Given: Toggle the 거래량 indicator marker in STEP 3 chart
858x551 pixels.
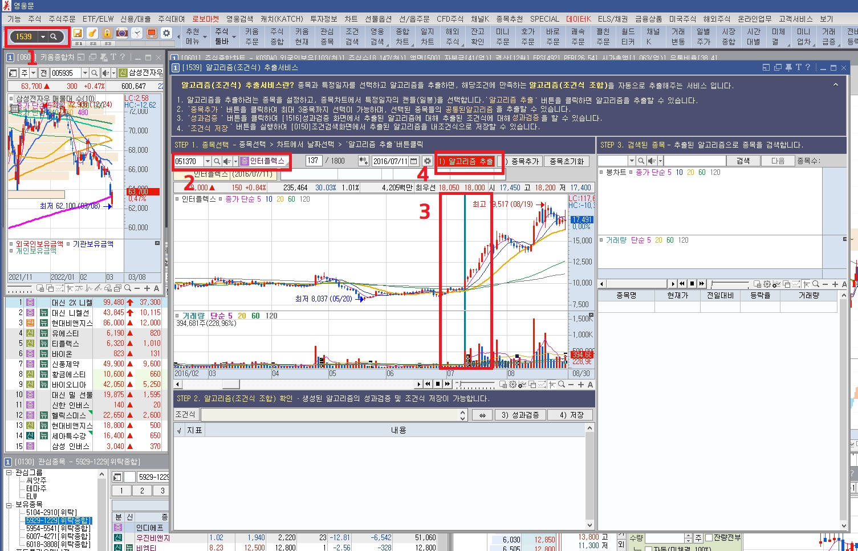Looking at the screenshot, I should click(601, 240).
